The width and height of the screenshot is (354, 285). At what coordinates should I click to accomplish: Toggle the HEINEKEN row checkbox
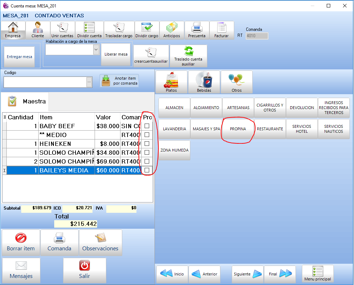pos(147,144)
